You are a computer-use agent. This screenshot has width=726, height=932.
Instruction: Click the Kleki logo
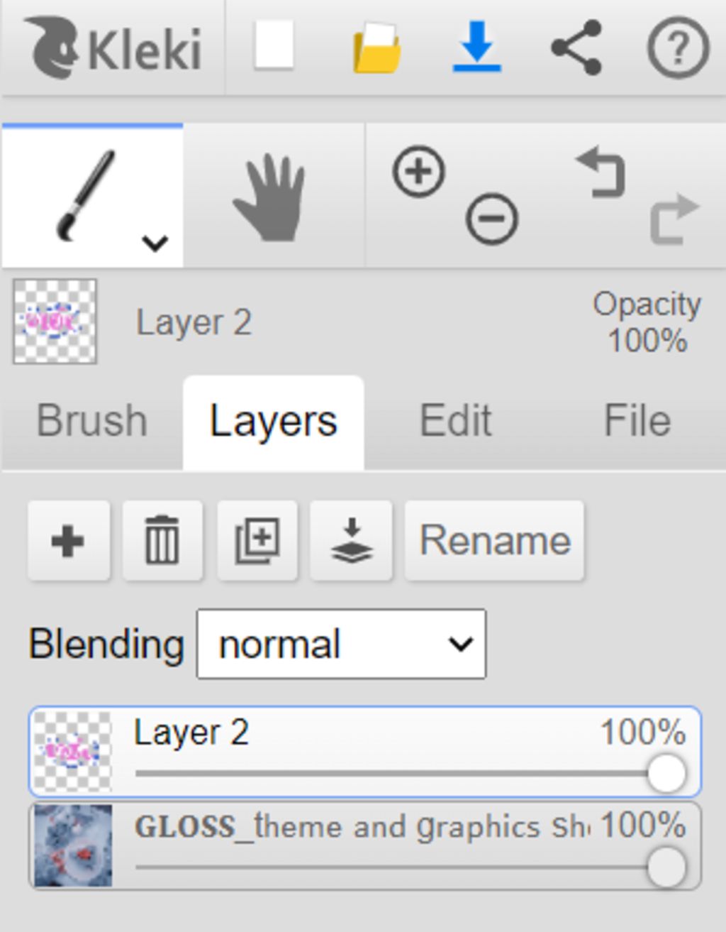[113, 48]
